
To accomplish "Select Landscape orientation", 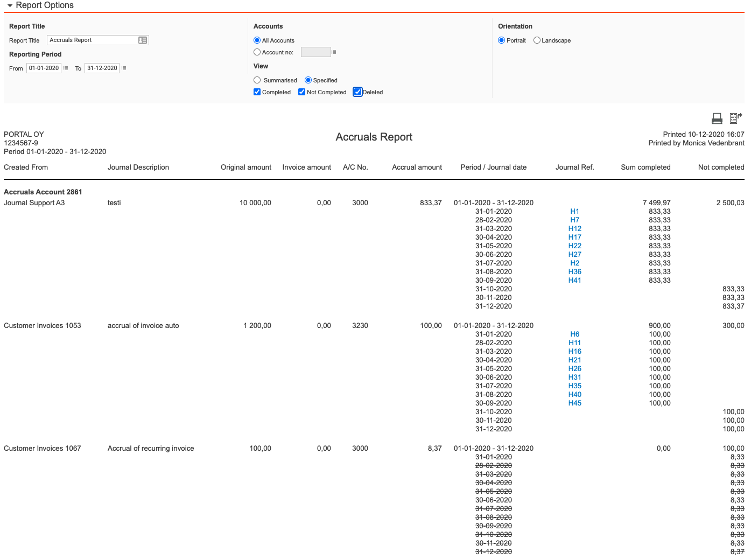I will 537,40.
